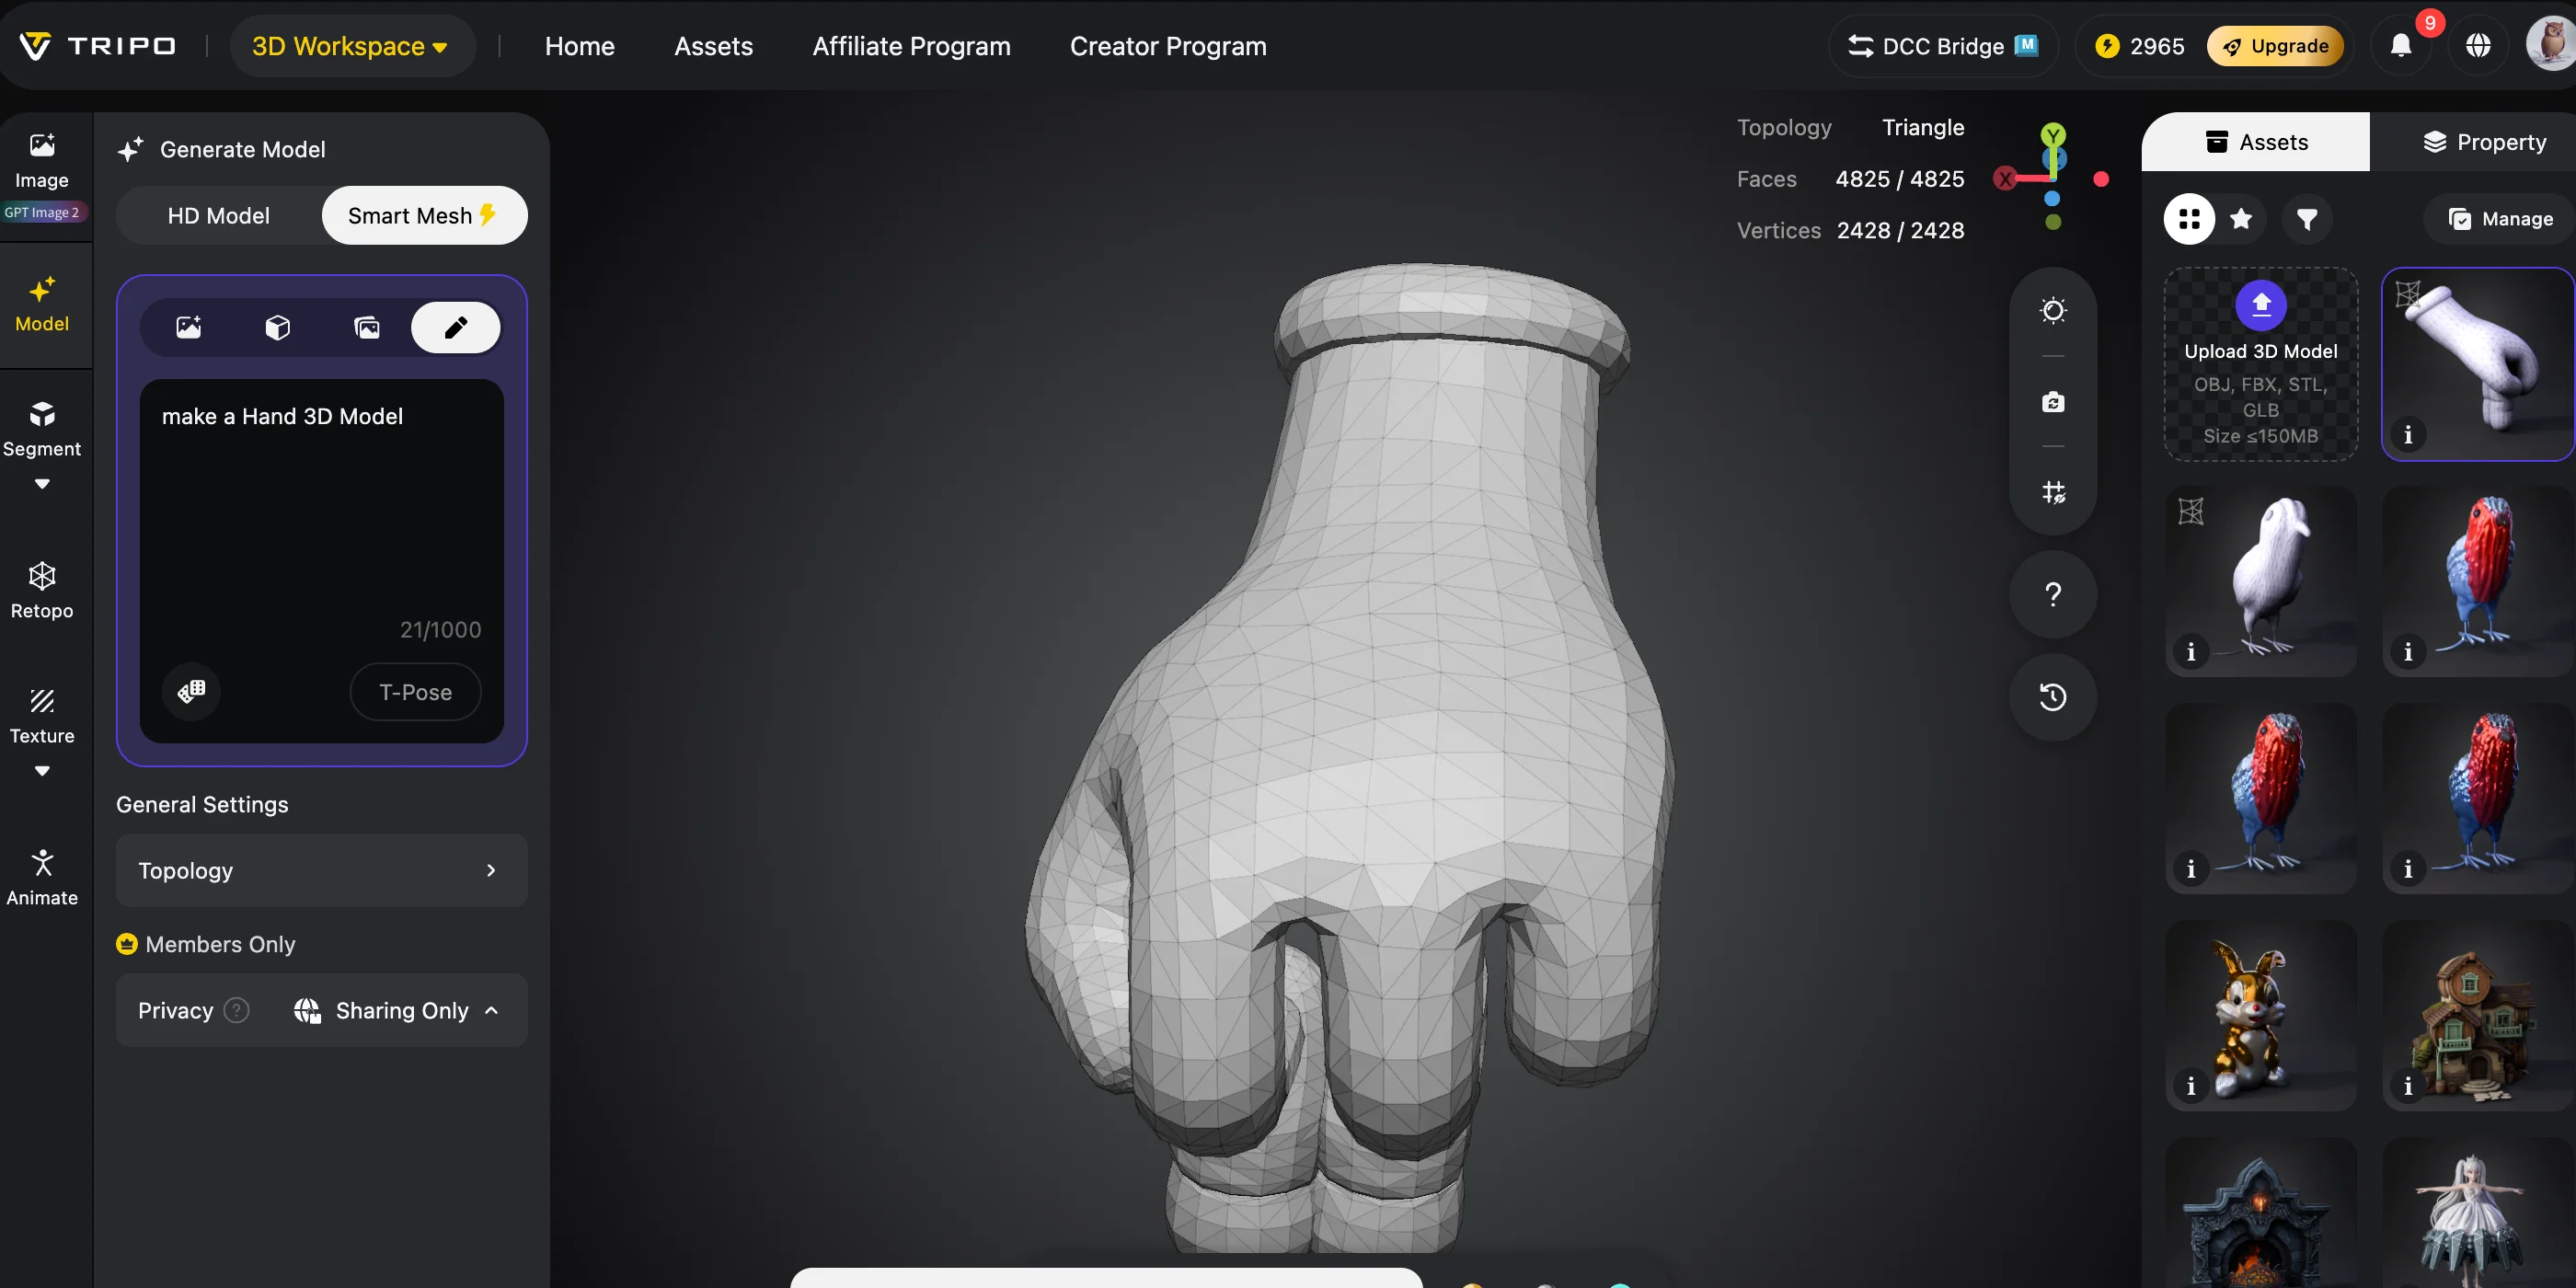Image resolution: width=2576 pixels, height=1288 pixels.
Task: Click the random prompt dice icon
Action: click(x=191, y=691)
